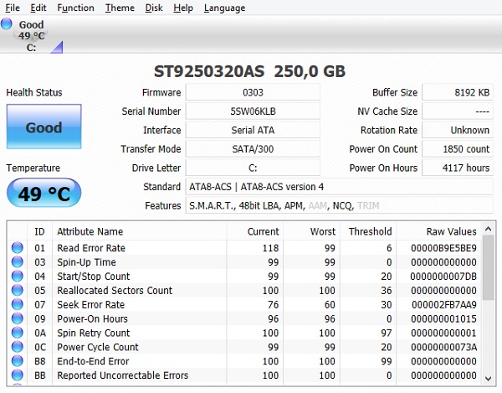Click the Attribute Name column header
Image resolution: width=502 pixels, height=393 pixels.
tap(140, 231)
